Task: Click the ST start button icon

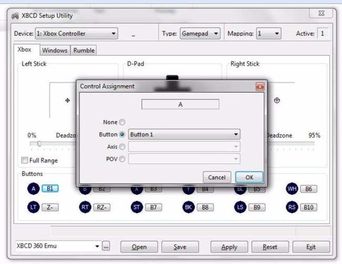Action: coord(137,207)
